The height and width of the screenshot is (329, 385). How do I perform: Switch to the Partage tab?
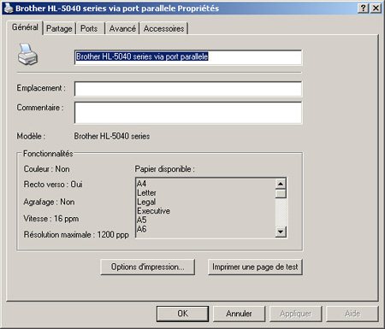pyautogui.click(x=59, y=28)
